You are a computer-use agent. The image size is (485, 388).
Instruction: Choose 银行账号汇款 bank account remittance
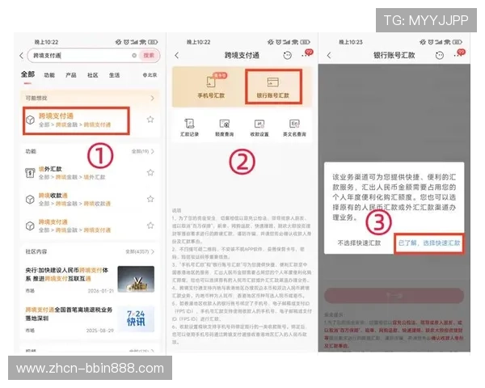click(273, 86)
